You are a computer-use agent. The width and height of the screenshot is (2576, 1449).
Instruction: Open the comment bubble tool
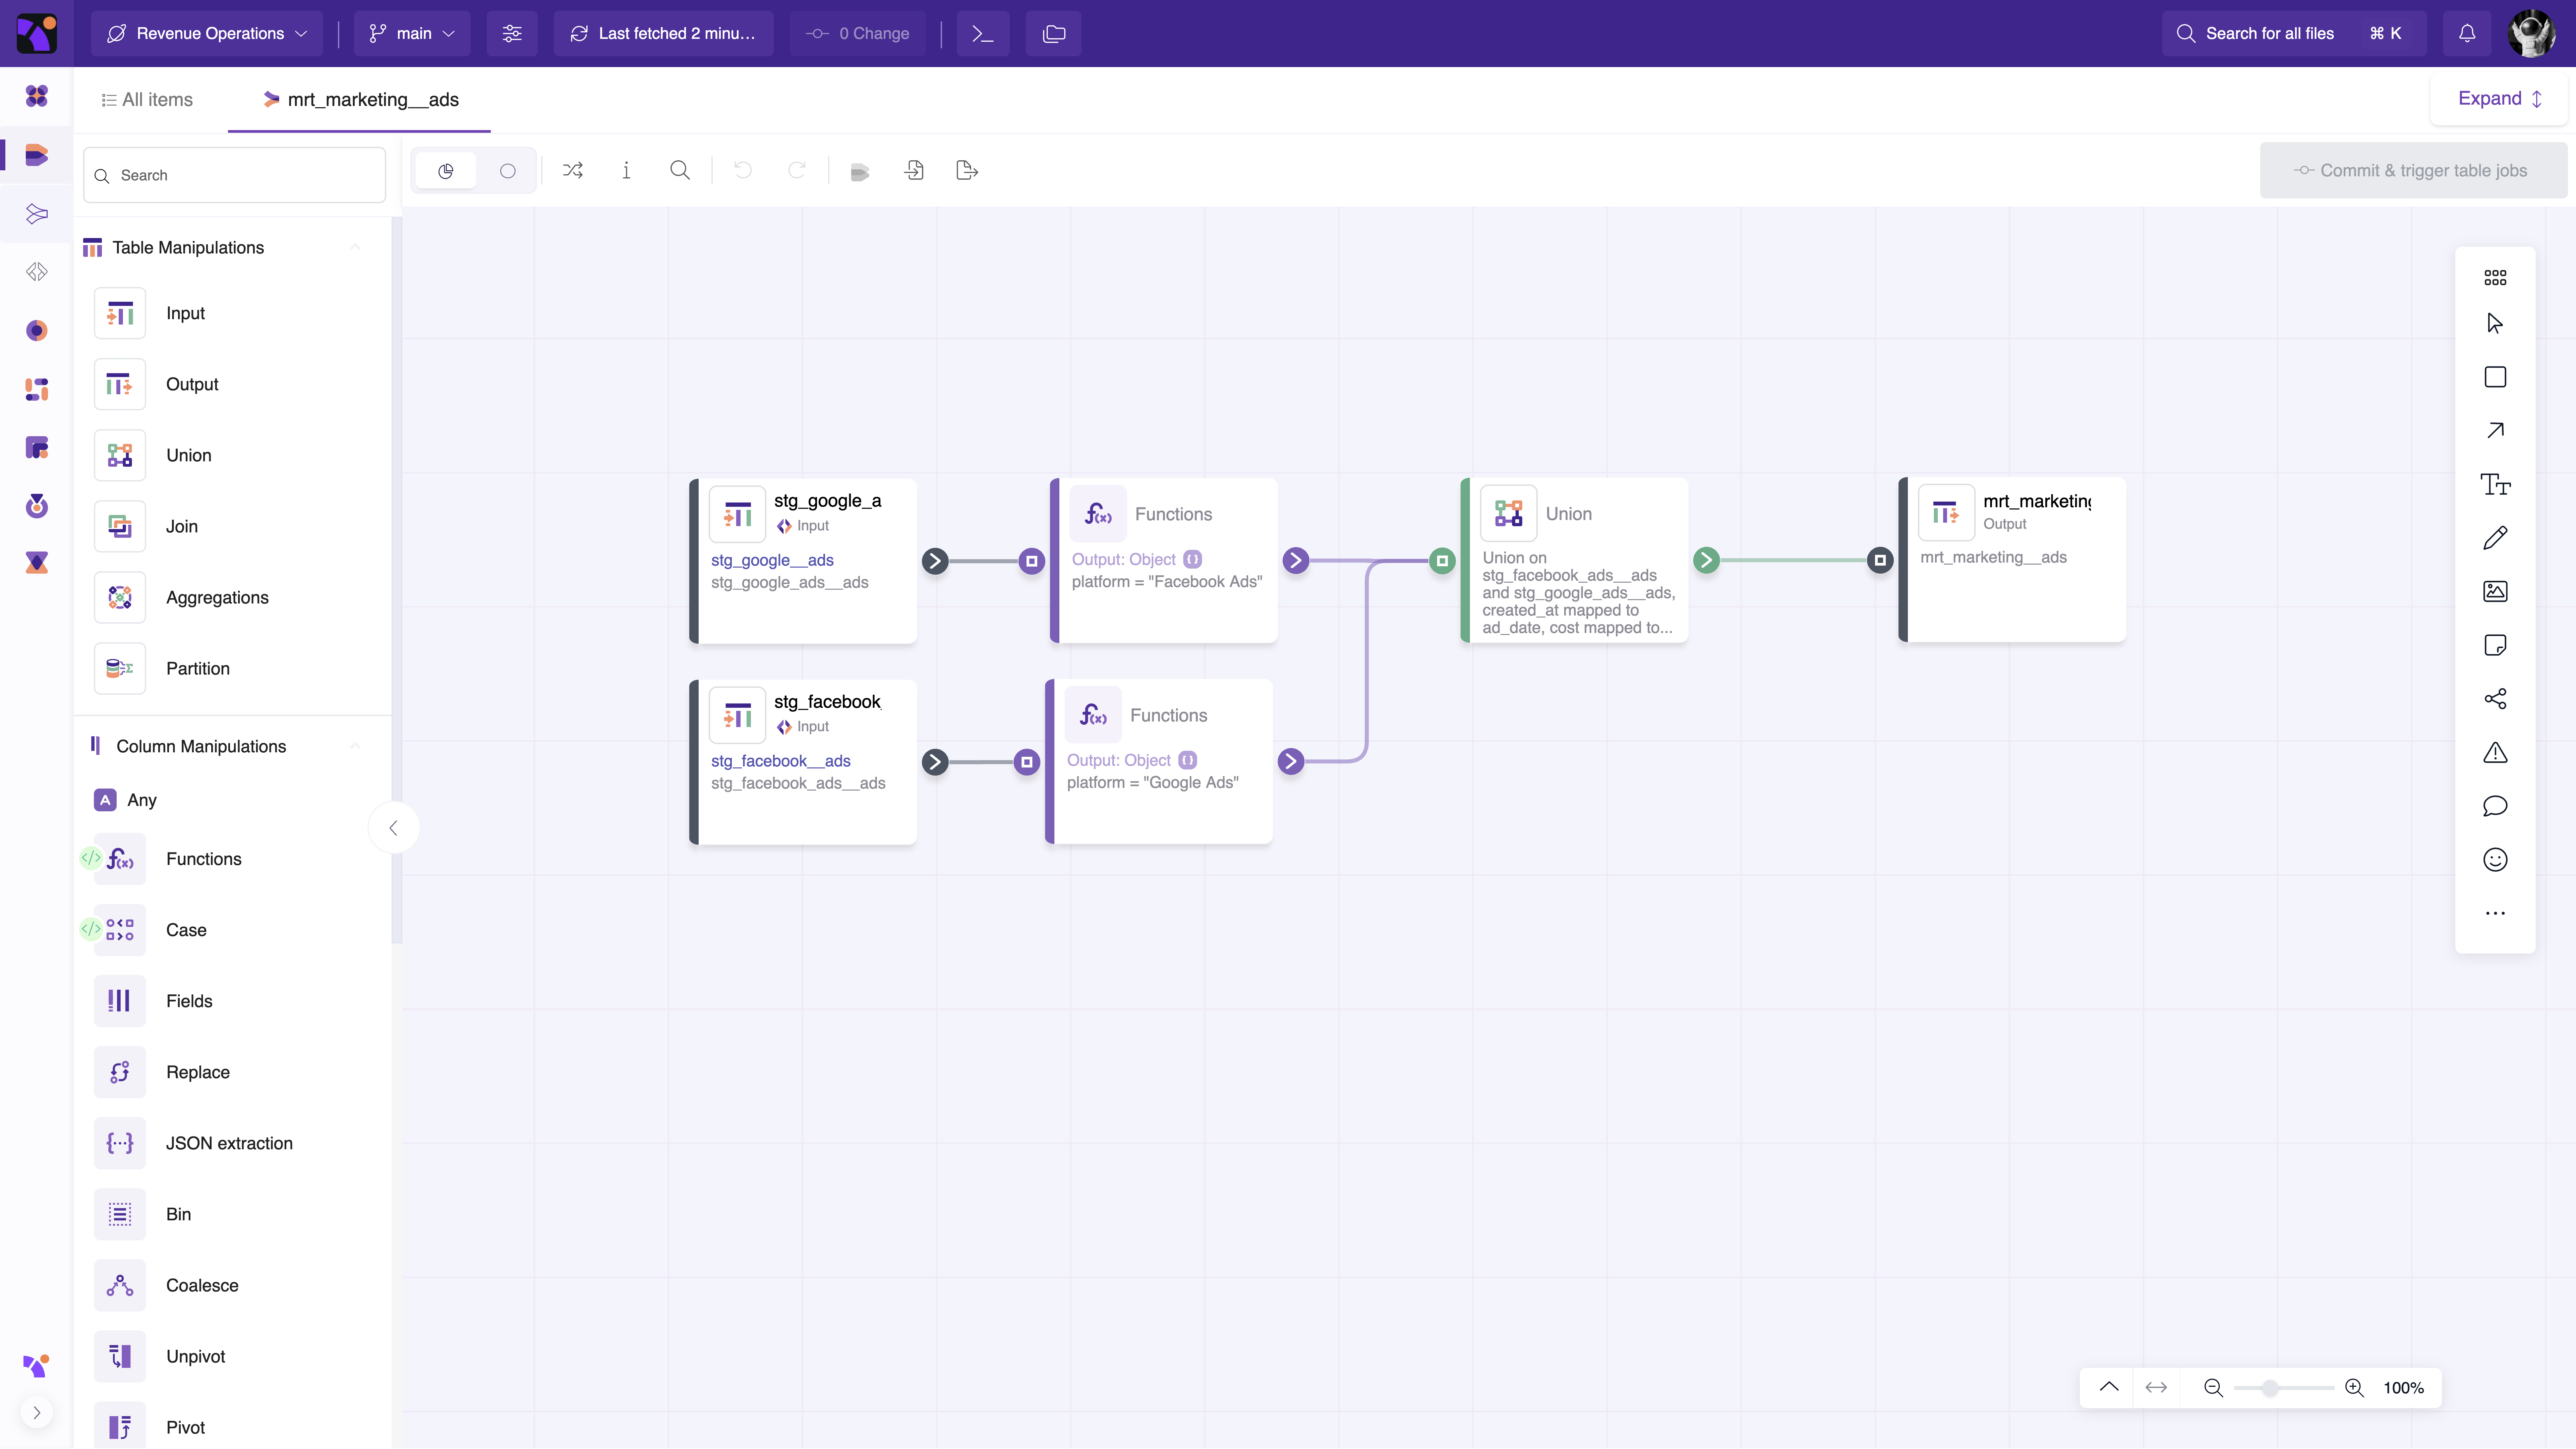2495,806
